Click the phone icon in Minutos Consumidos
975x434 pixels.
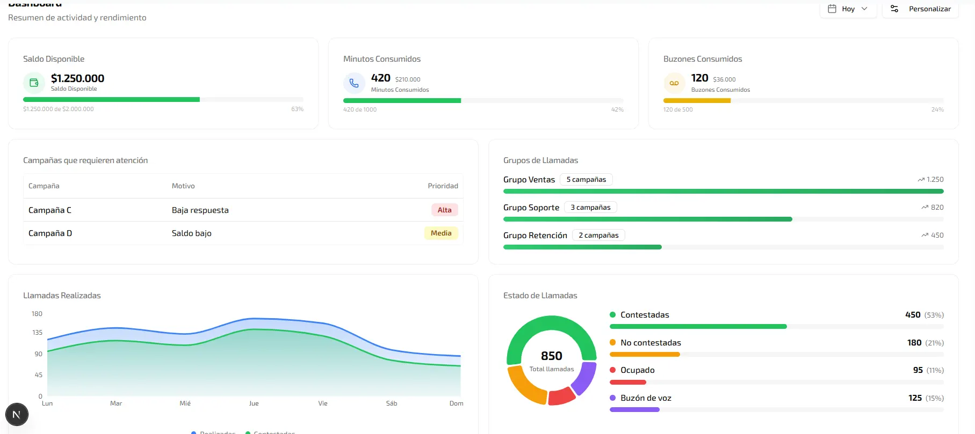pos(354,83)
